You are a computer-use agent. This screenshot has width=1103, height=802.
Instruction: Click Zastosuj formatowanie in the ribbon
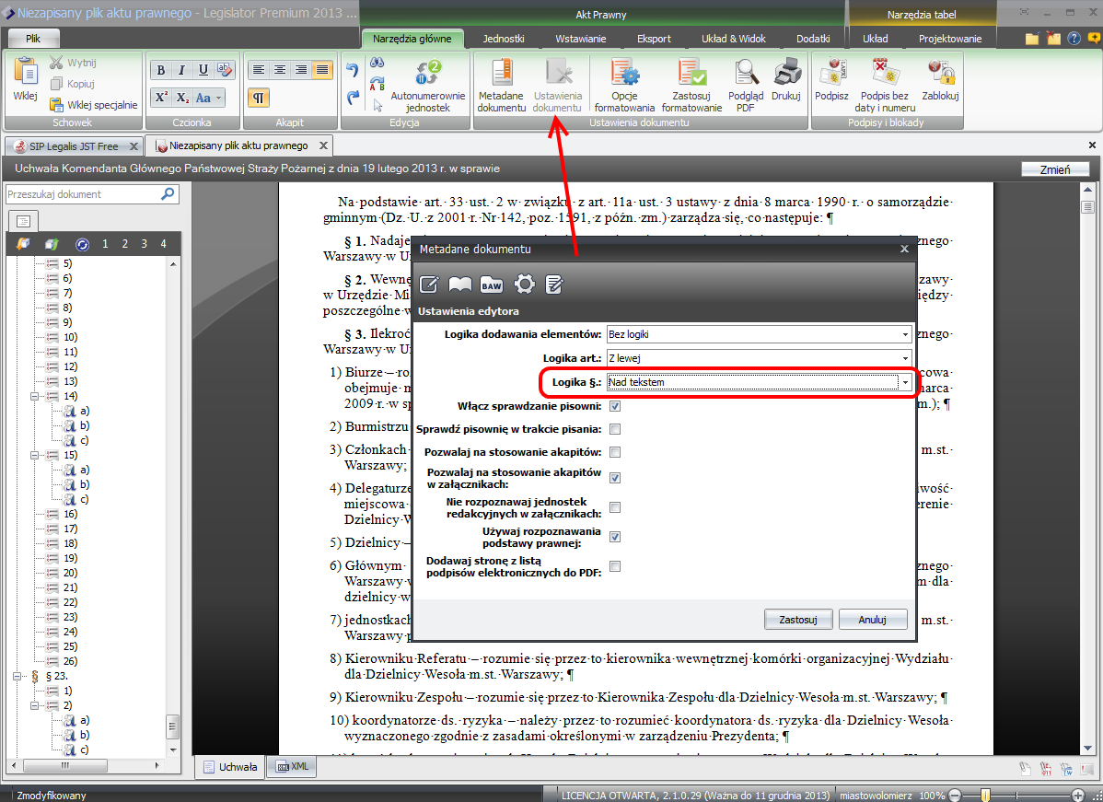(x=691, y=85)
